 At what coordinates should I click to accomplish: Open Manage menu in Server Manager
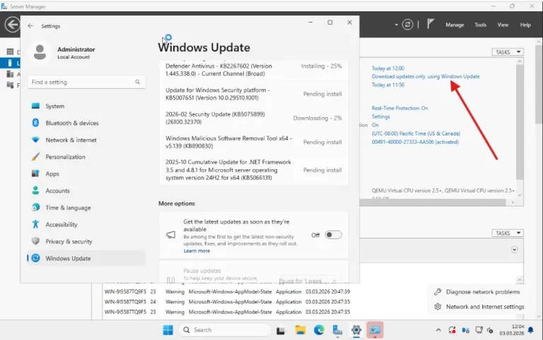point(455,25)
